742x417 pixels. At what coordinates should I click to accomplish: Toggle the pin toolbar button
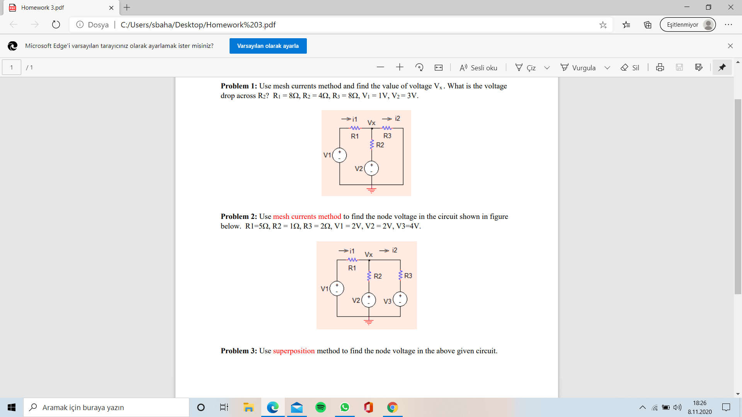pos(722,67)
